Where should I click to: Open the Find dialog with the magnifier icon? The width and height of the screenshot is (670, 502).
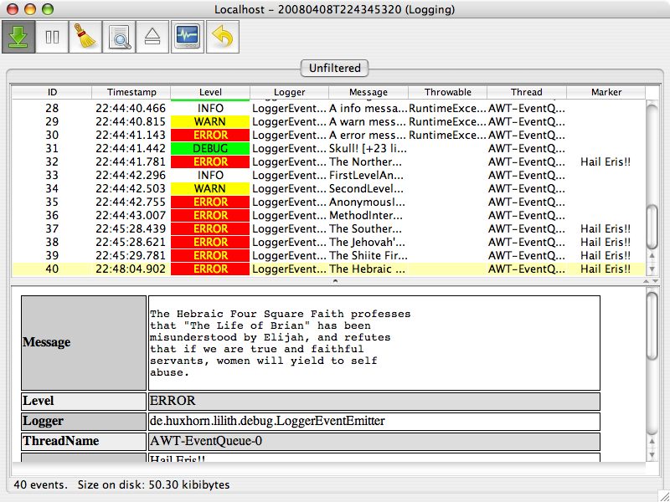118,36
